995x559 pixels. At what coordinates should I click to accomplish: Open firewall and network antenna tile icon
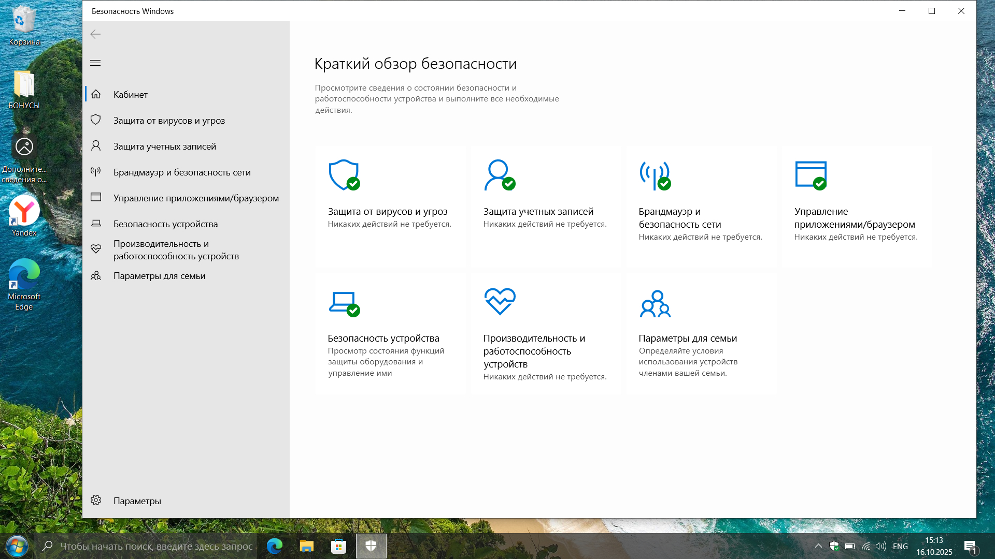click(x=655, y=175)
